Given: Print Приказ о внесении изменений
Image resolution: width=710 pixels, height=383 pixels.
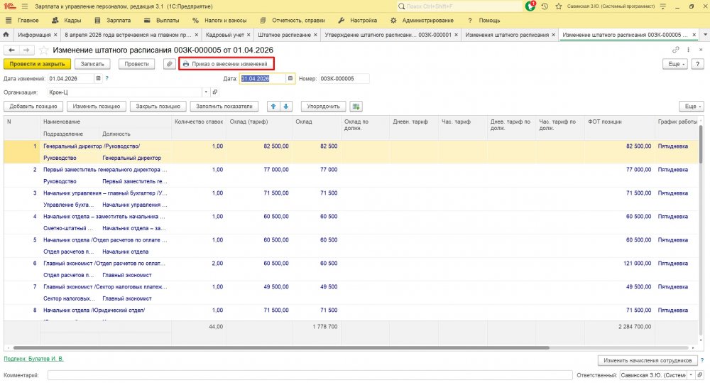Looking at the screenshot, I should coord(226,64).
